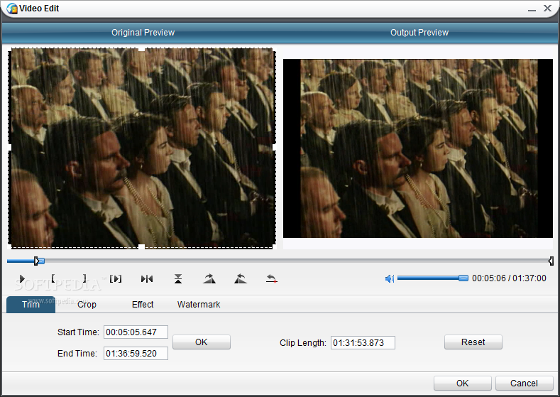560x397 pixels.
Task: Reset the trim settings
Action: click(473, 342)
